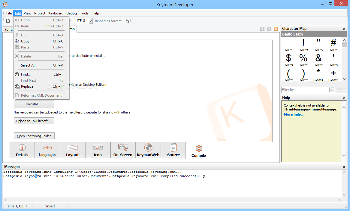Close current tab with orange X icon
350x211 pixels.
click(x=276, y=29)
